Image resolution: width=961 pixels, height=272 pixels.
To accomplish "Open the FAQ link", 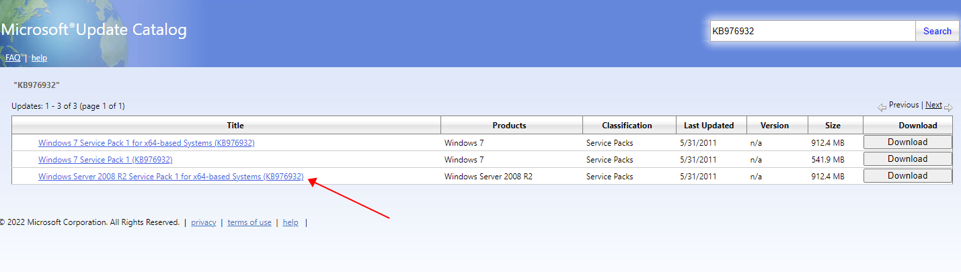I will [x=13, y=58].
